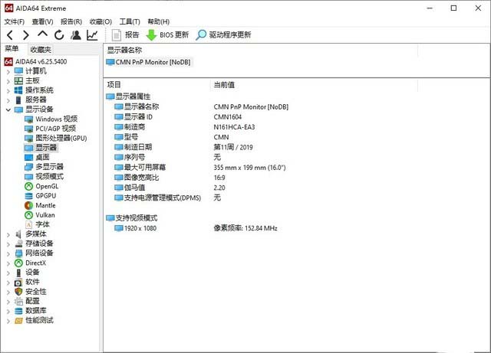The height and width of the screenshot is (353, 491).
Task: Maximize the AIDA64 Extreme window
Action: point(453,8)
